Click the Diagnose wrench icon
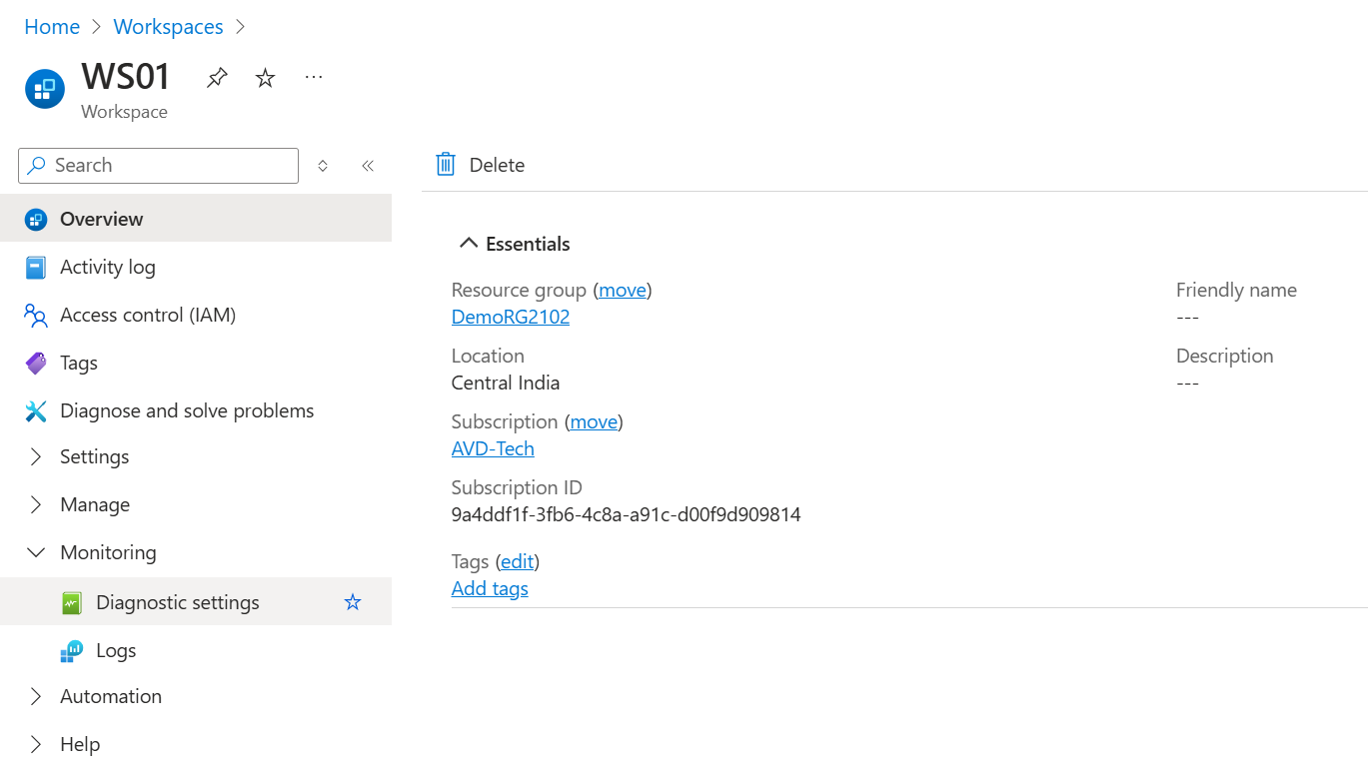The width and height of the screenshot is (1368, 776). [x=36, y=410]
